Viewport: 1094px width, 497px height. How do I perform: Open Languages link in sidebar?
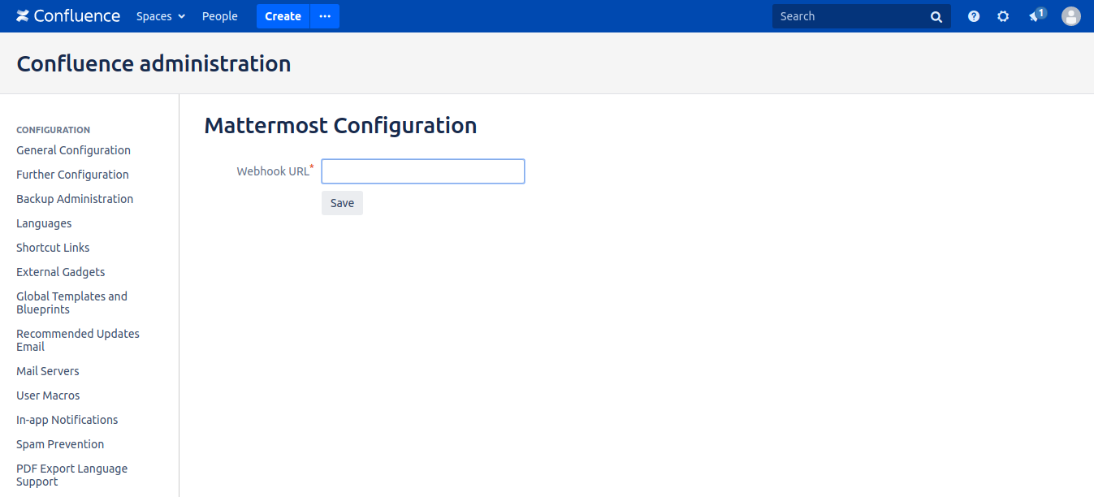[44, 223]
